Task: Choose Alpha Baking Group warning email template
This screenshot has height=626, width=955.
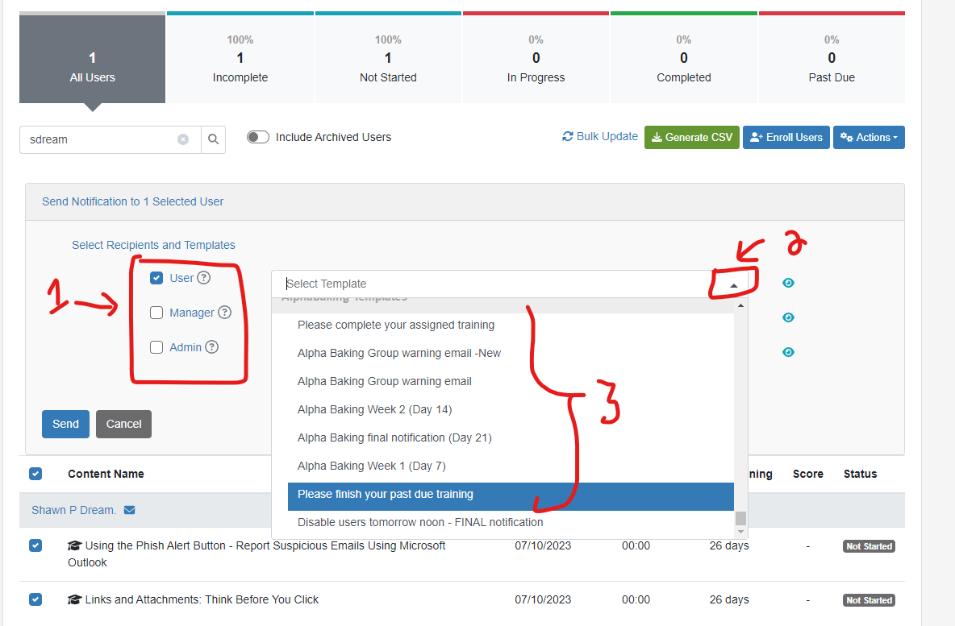Action: point(511,381)
